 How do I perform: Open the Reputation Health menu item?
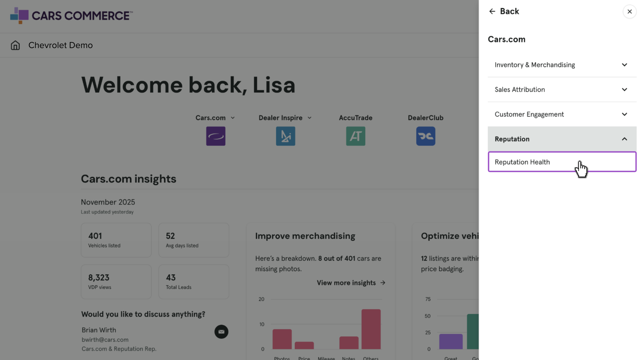562,162
